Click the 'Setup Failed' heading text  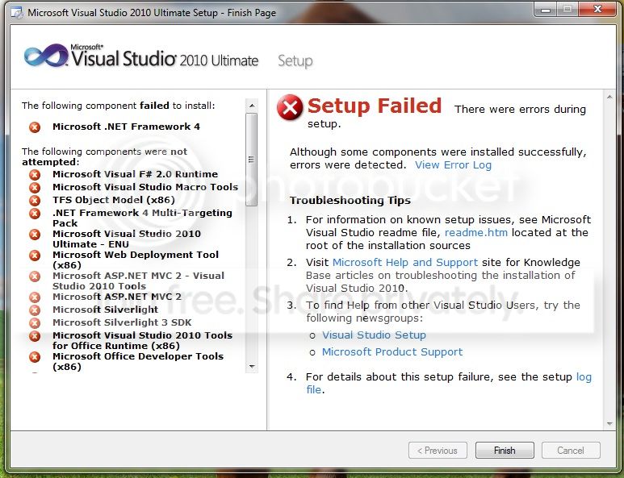click(x=375, y=106)
